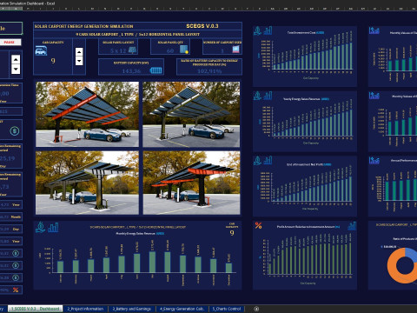Click the panel grid icon in SOLAR PANEL QTY box

tap(184, 50)
